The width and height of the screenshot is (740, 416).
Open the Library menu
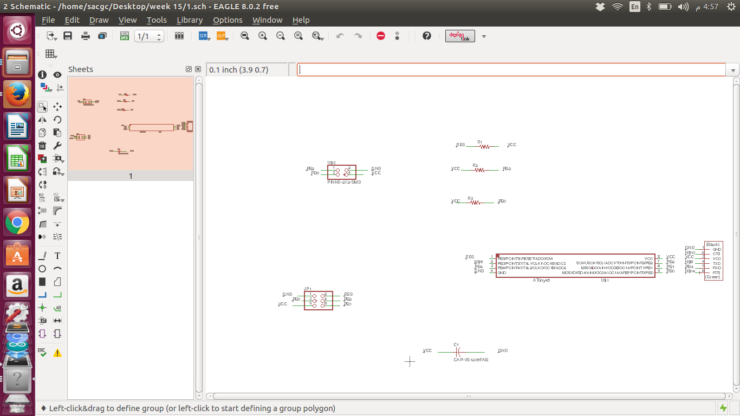pos(190,20)
